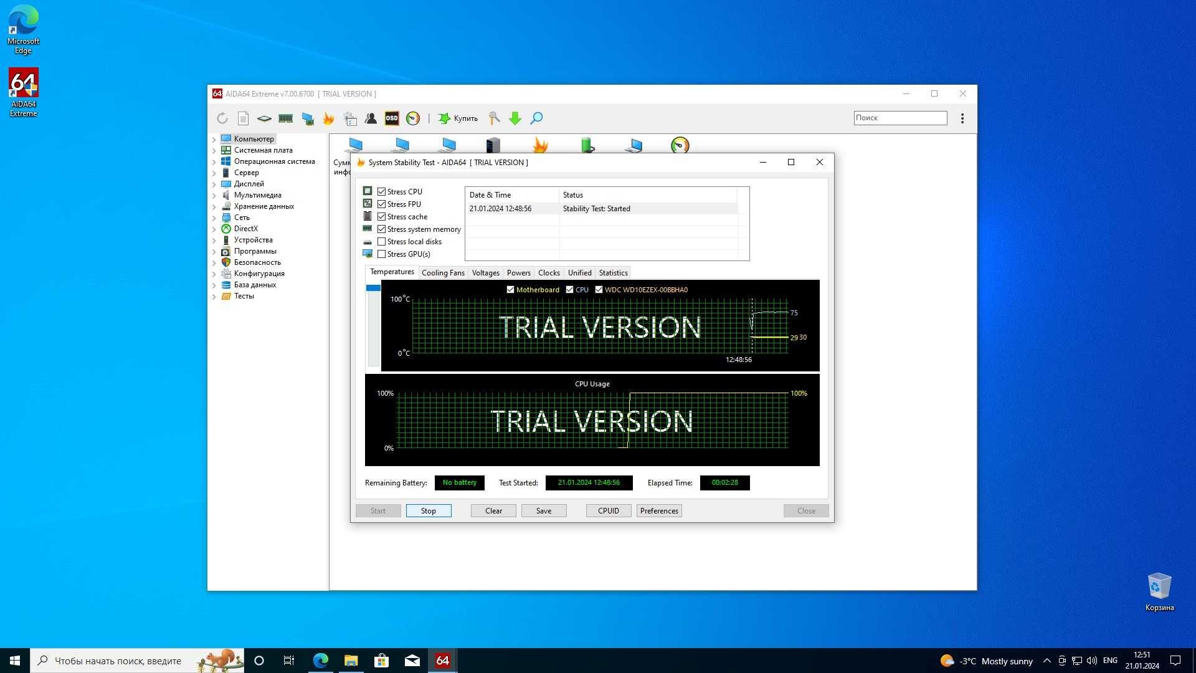Click the gauge sensor icon in AIDA64 toolbar

coord(413,118)
